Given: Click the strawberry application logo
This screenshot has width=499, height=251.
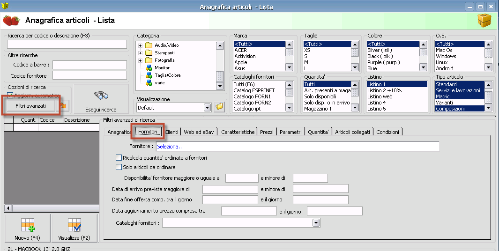Looking at the screenshot, I should tap(11, 20).
